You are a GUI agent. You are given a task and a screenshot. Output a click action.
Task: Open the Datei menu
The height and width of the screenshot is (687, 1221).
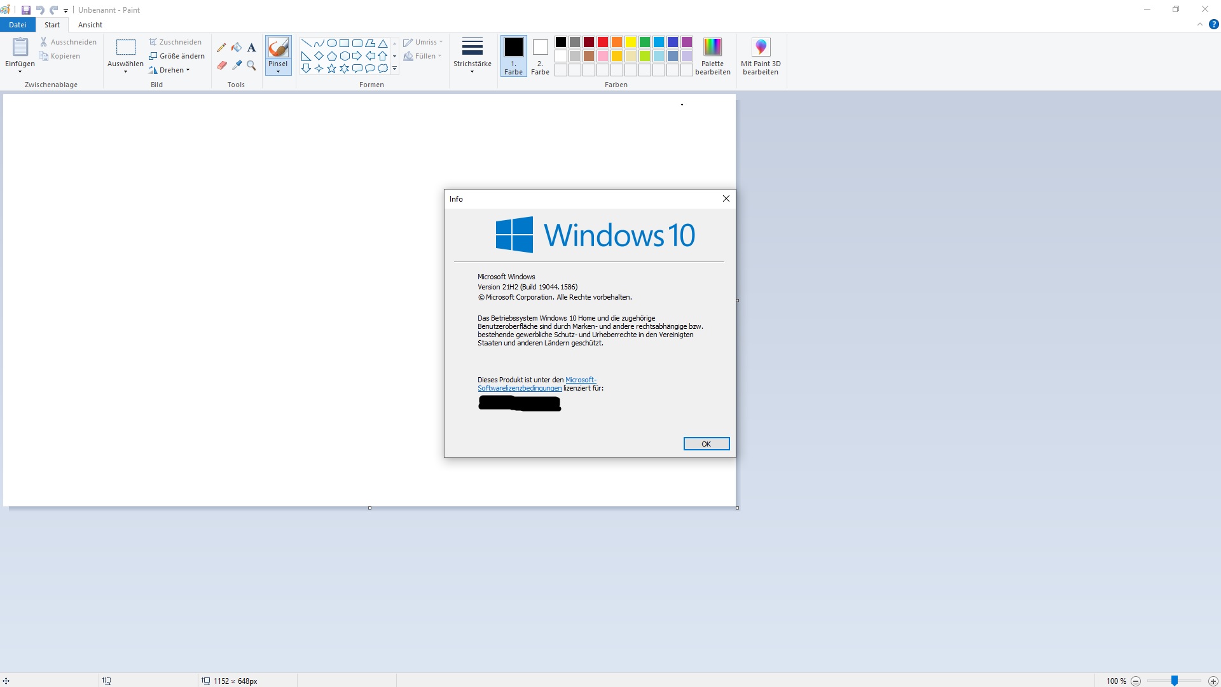click(x=17, y=25)
